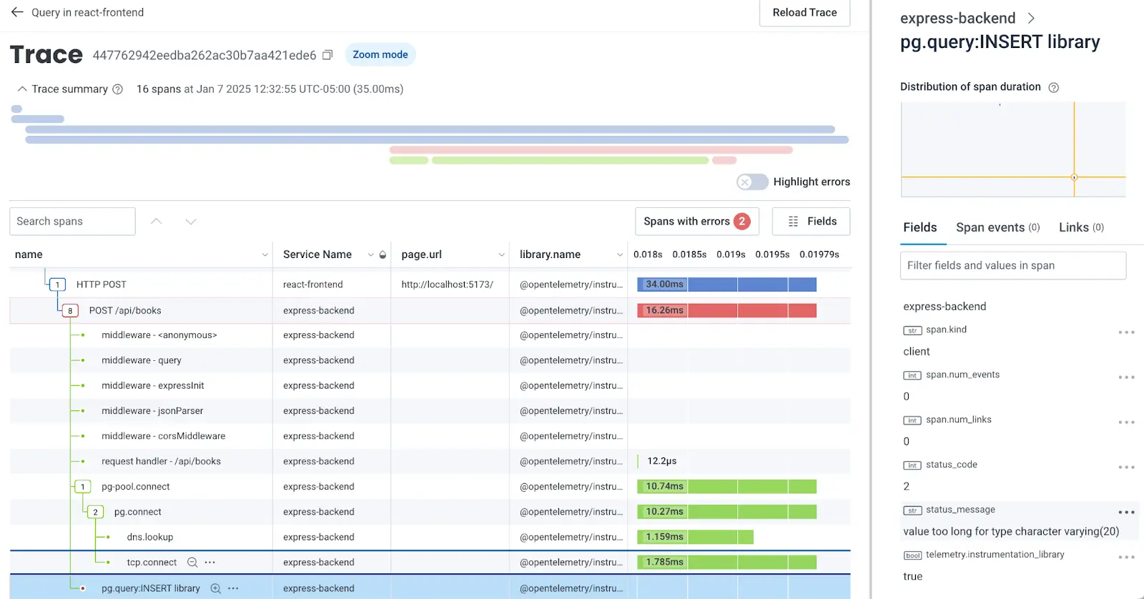Open the status_message field options menu
This screenshot has height=599, width=1144.
1126,512
